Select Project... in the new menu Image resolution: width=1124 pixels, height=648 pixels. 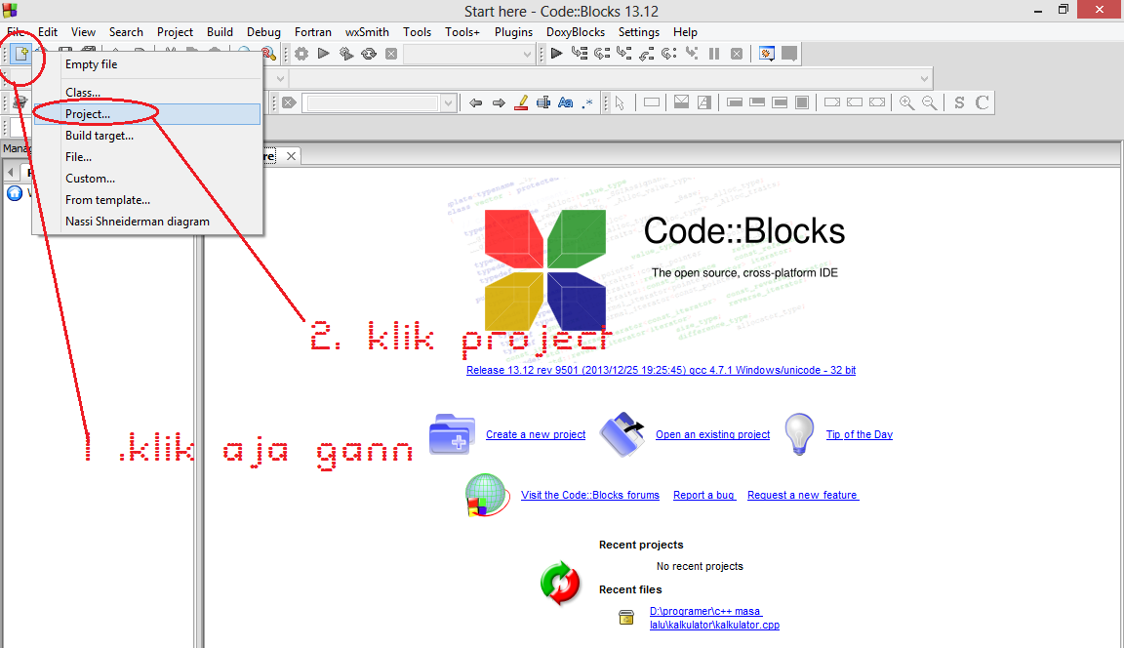pos(147,114)
